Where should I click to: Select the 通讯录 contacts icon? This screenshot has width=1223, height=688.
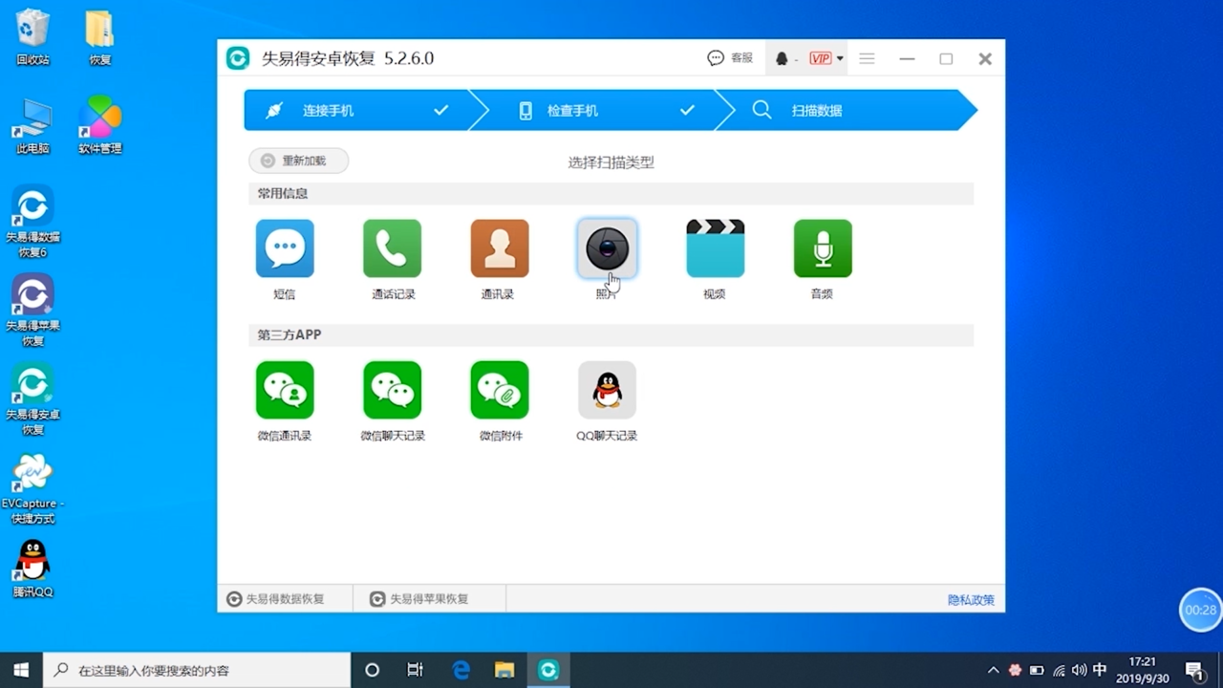pyautogui.click(x=500, y=248)
